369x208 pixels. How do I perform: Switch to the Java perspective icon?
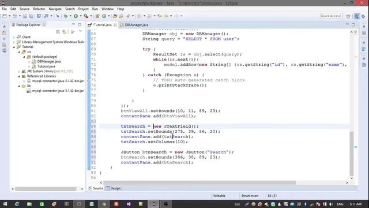click(x=357, y=16)
